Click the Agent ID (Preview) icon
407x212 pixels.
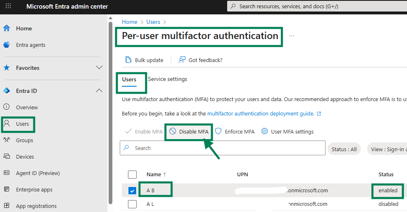pos(7,173)
